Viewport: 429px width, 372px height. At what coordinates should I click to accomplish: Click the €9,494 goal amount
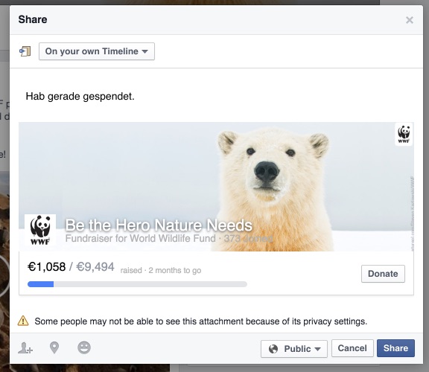click(x=95, y=267)
